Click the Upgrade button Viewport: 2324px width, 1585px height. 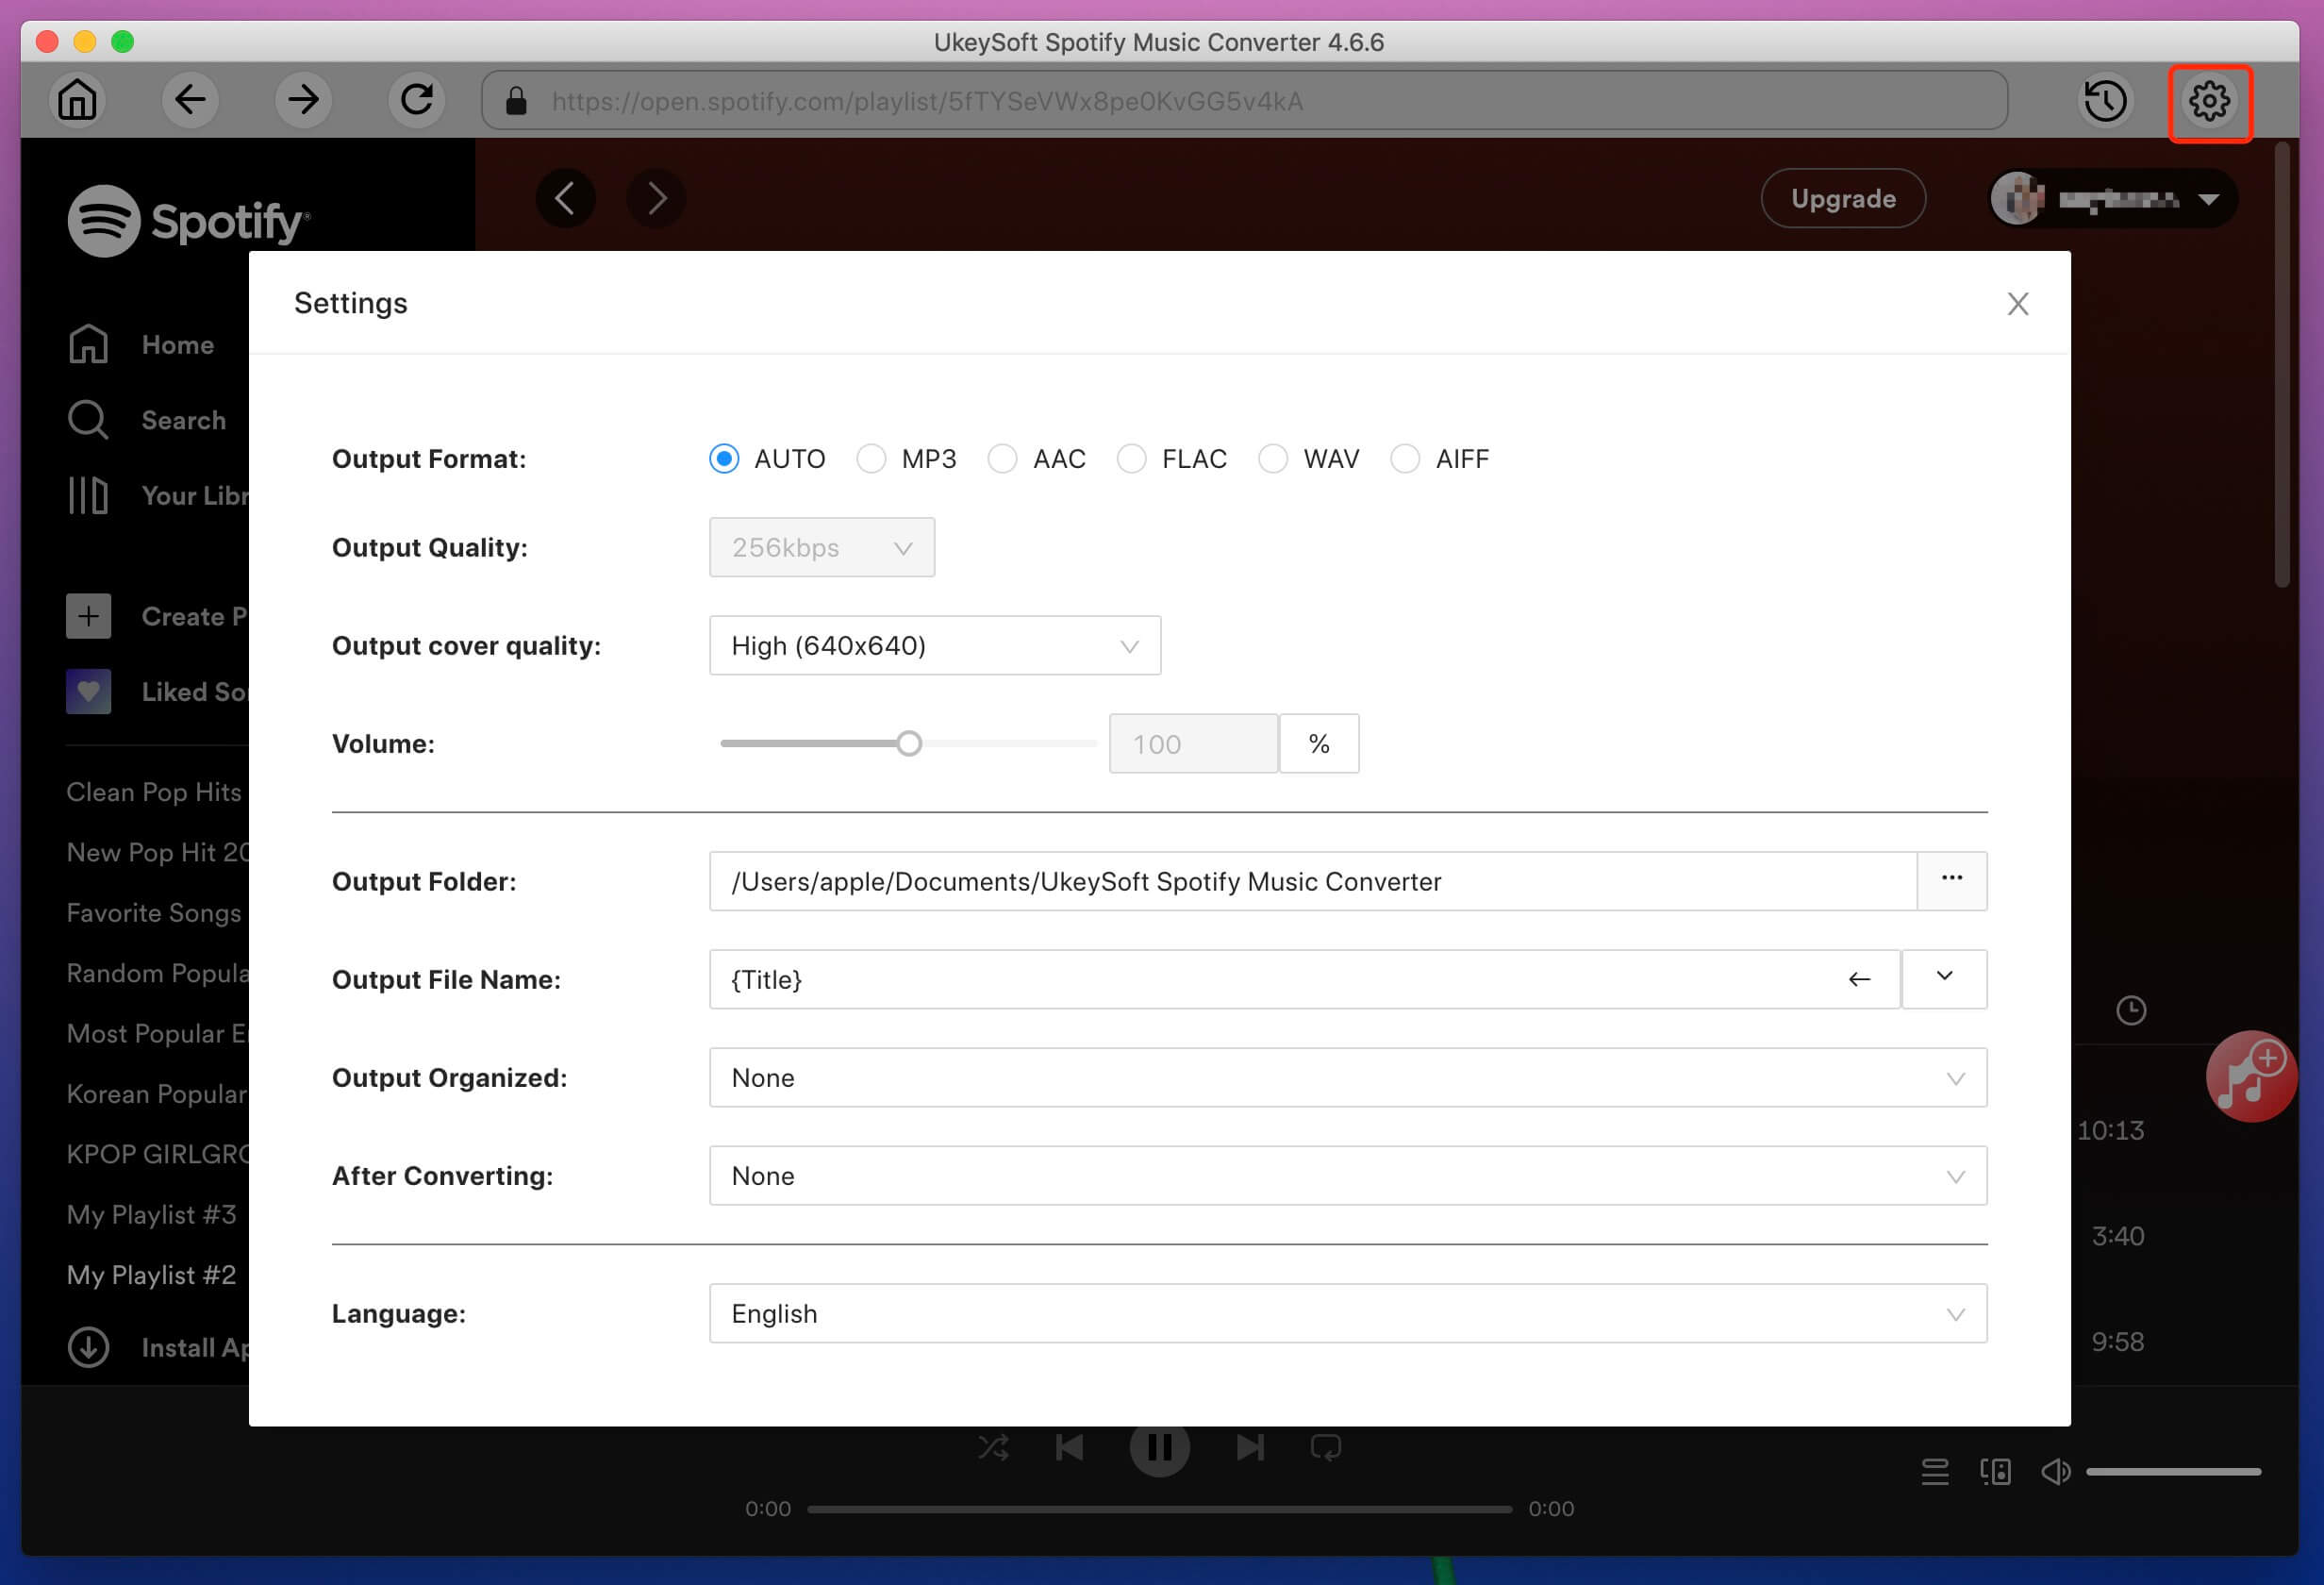pyautogui.click(x=1844, y=196)
